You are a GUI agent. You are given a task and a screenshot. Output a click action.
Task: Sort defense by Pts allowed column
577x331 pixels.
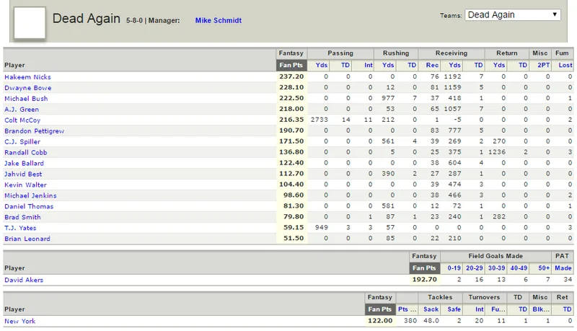pos(407,309)
